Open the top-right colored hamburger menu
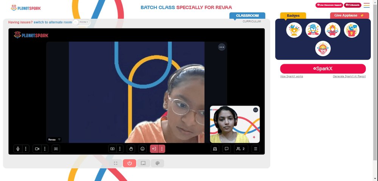 pos(366,5)
